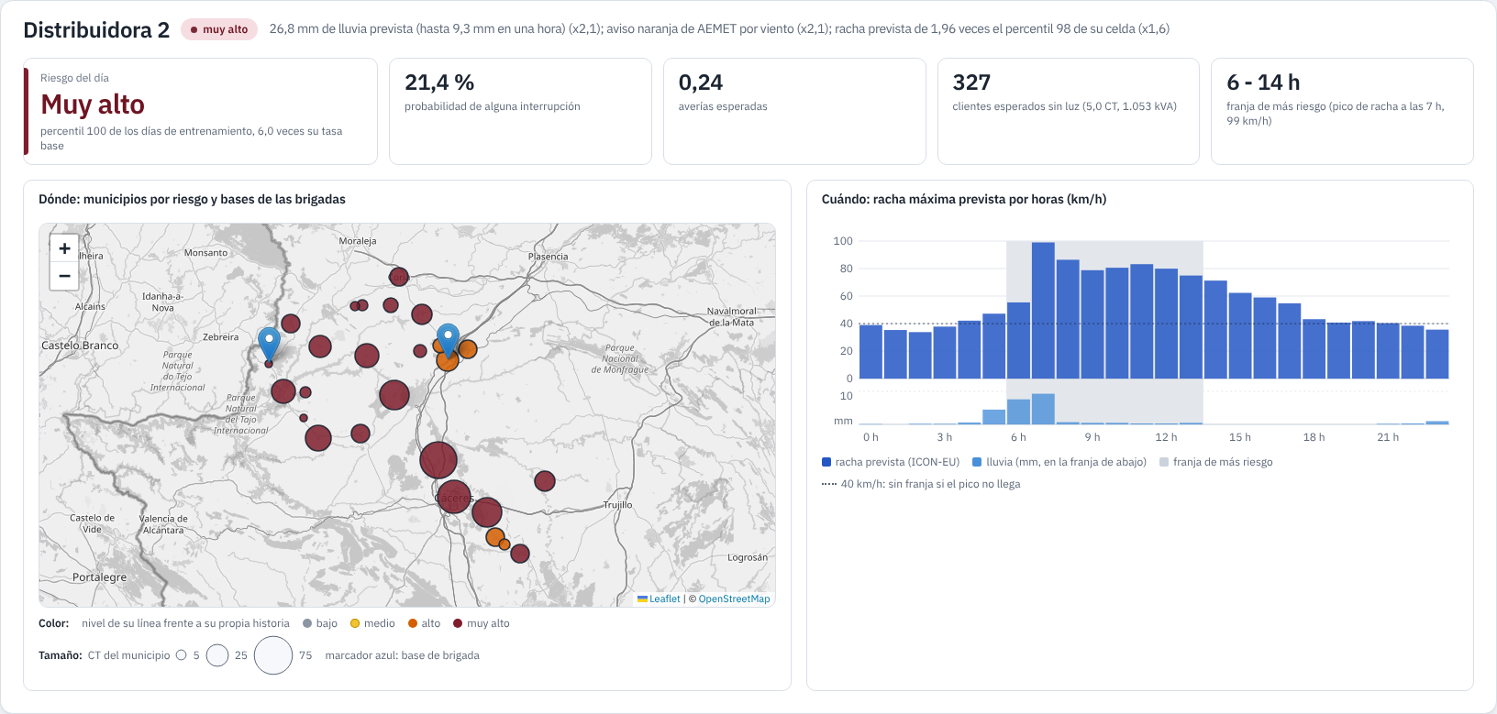Click the blue brigade base marker west of Plasencia
The width and height of the screenshot is (1497, 714).
coord(448,340)
